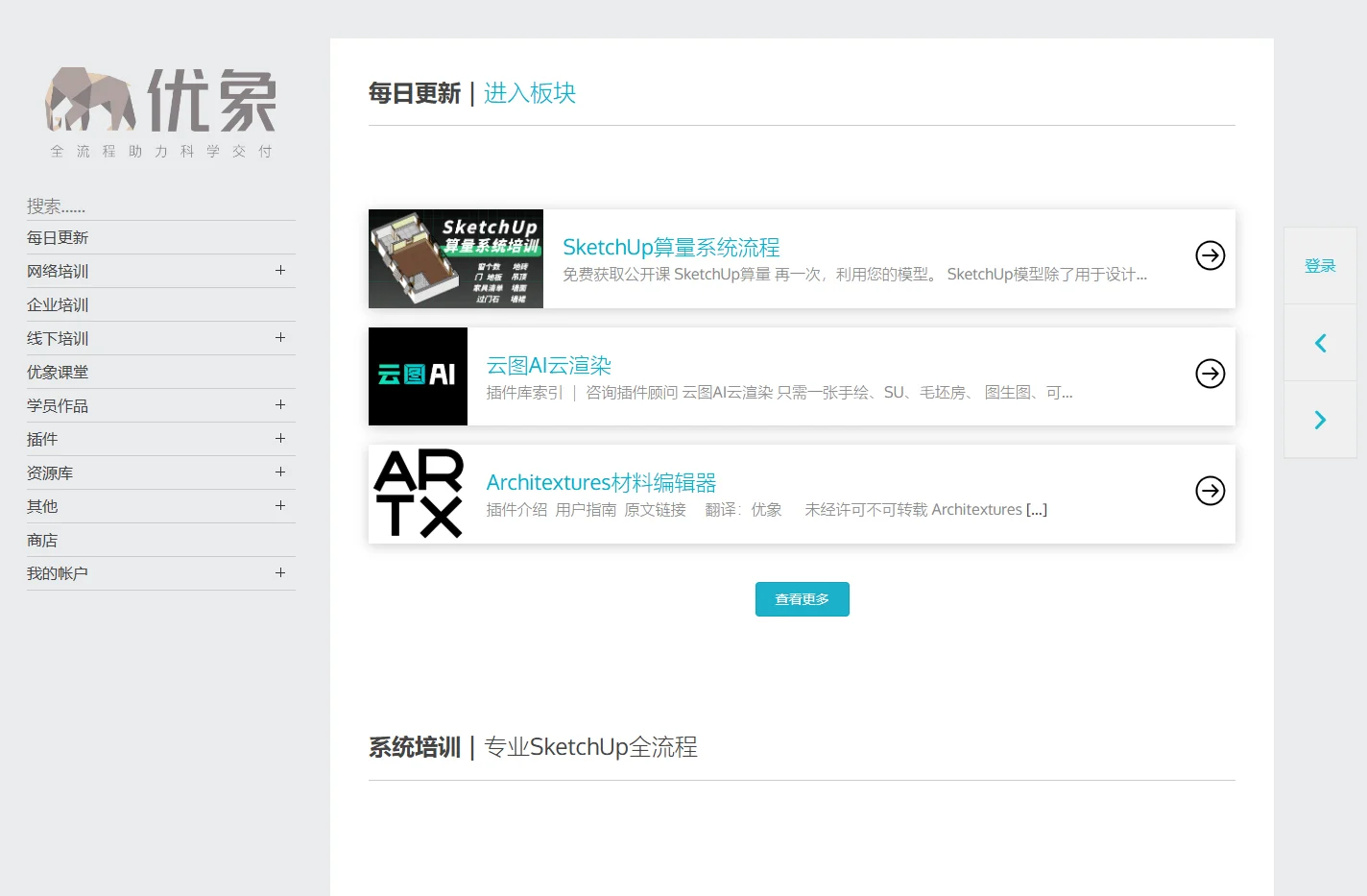
Task: Click the previous arrow in right panel
Action: [1320, 343]
